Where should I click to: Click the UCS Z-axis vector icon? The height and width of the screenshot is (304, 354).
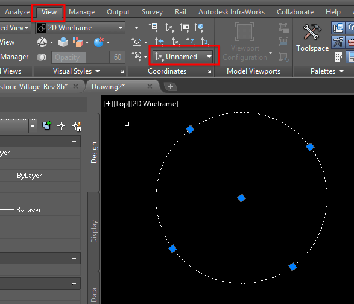(190, 42)
